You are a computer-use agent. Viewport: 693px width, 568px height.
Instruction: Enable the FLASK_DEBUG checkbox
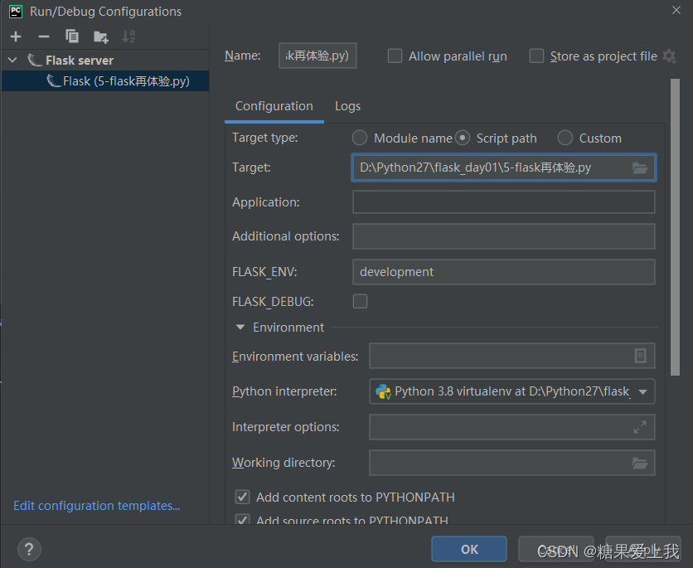pyautogui.click(x=360, y=301)
